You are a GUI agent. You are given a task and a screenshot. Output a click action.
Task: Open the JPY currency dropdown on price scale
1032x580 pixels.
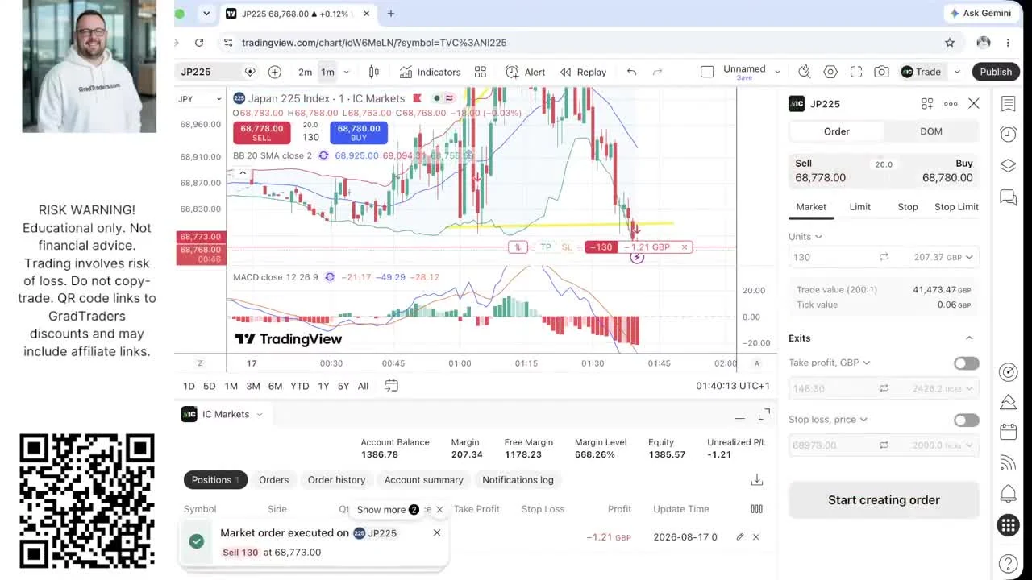click(200, 99)
